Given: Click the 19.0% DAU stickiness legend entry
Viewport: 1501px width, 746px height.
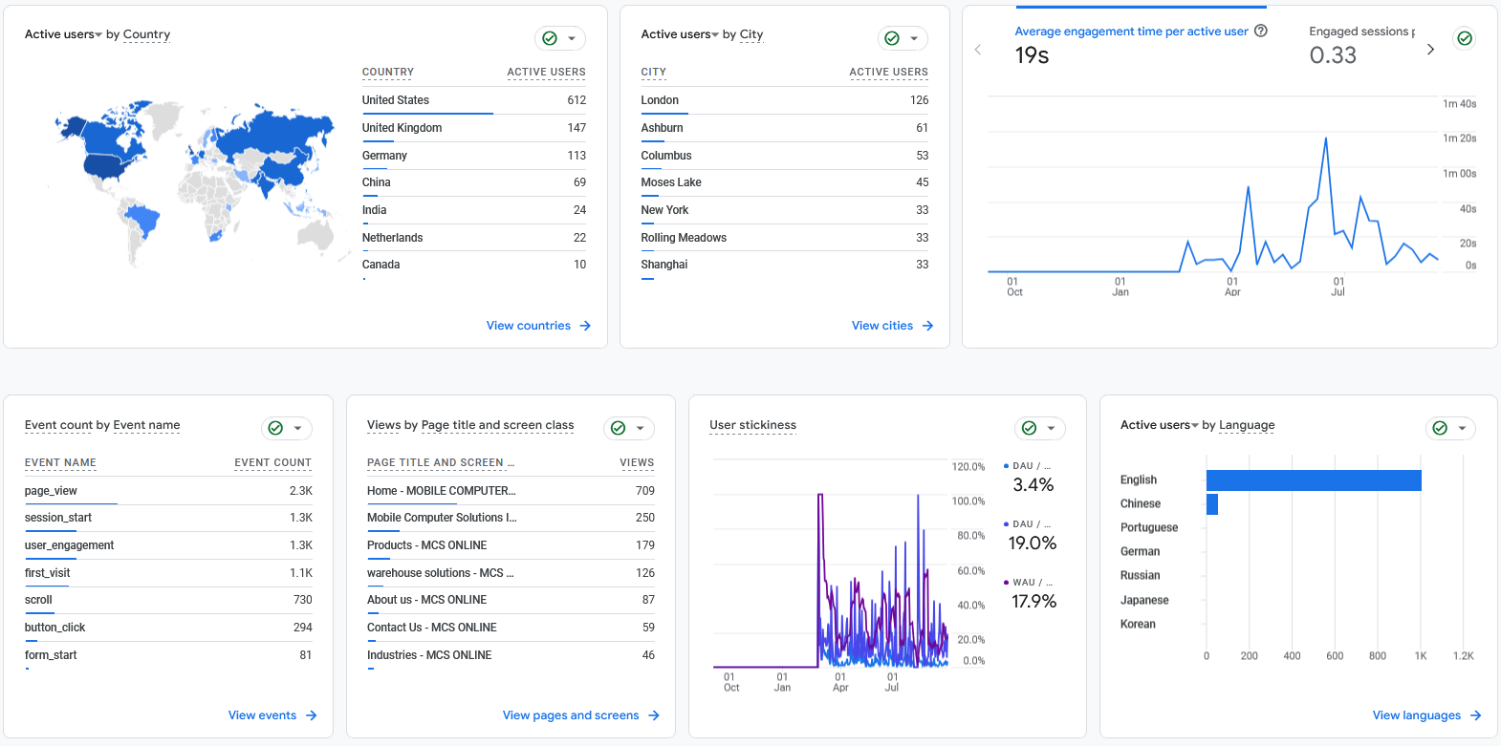Looking at the screenshot, I should click(1031, 536).
